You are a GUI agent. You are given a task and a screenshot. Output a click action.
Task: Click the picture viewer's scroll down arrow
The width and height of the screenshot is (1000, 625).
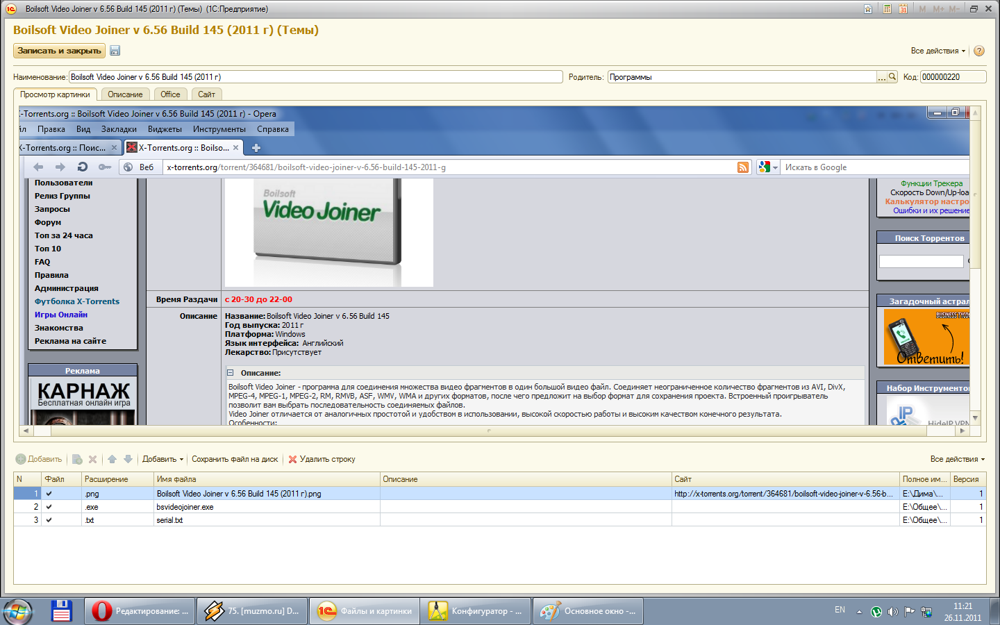(975, 418)
